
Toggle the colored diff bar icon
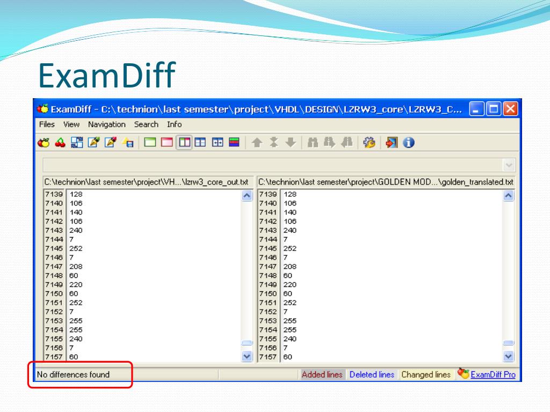click(x=234, y=143)
